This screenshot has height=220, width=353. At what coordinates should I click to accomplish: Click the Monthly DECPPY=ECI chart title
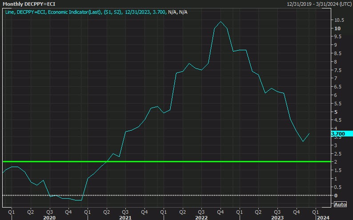pos(31,4)
